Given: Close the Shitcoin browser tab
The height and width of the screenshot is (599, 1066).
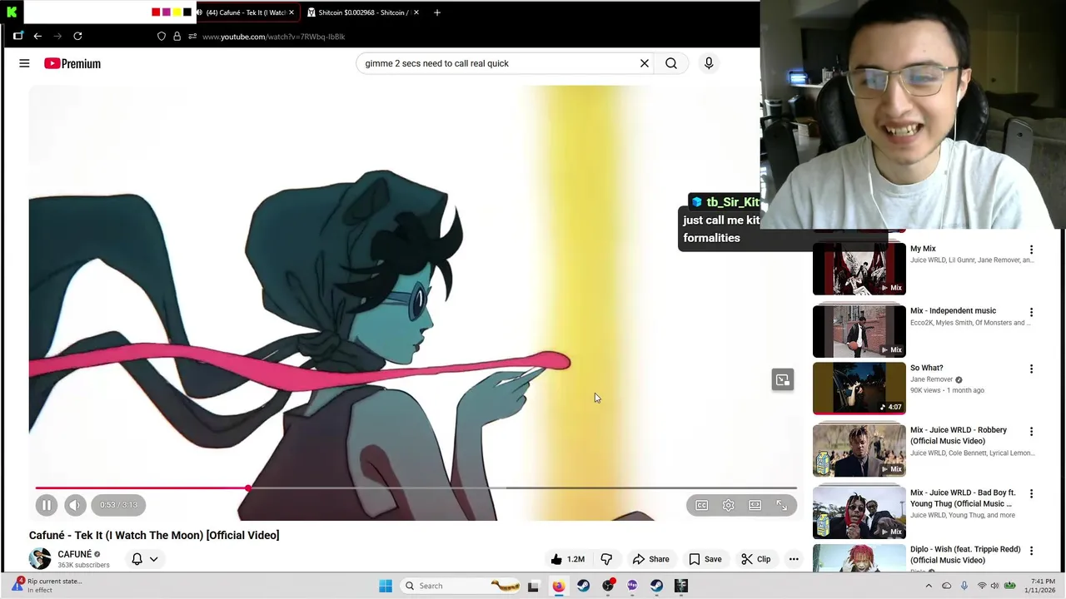Looking at the screenshot, I should 416,12.
